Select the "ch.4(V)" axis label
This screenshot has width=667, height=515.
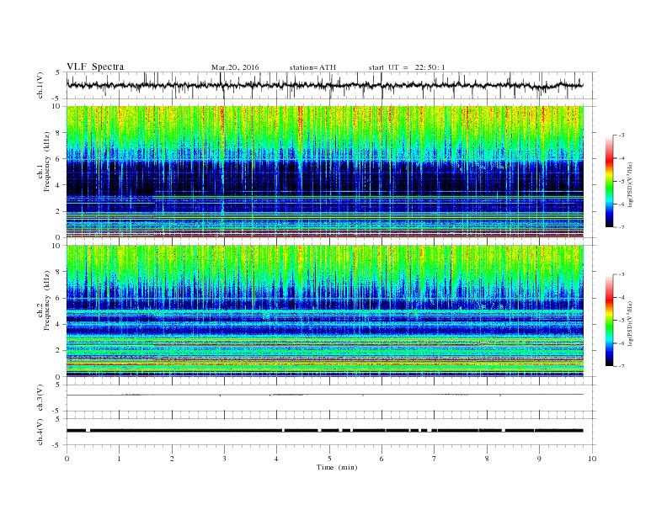pyautogui.click(x=40, y=433)
